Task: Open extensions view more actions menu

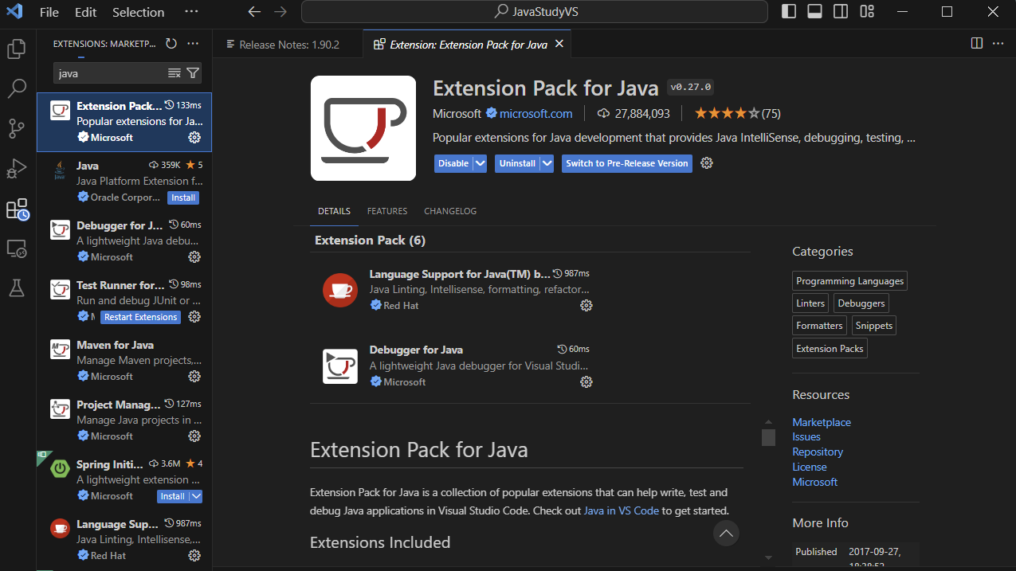Action: coord(193,44)
